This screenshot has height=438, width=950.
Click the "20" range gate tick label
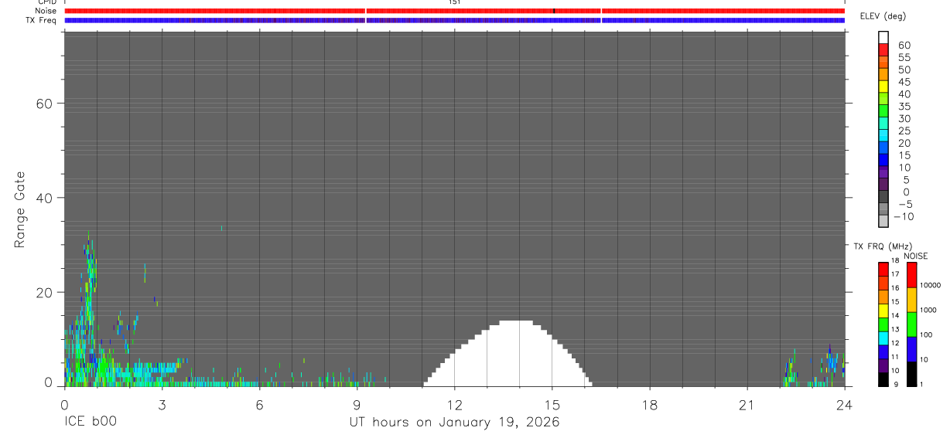click(46, 293)
